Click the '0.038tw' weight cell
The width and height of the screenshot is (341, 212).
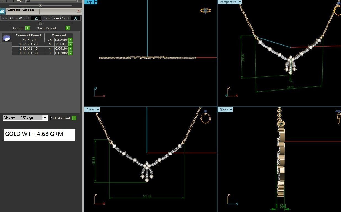[61, 53]
